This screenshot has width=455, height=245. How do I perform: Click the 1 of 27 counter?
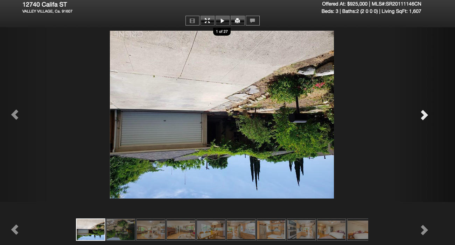point(222,31)
